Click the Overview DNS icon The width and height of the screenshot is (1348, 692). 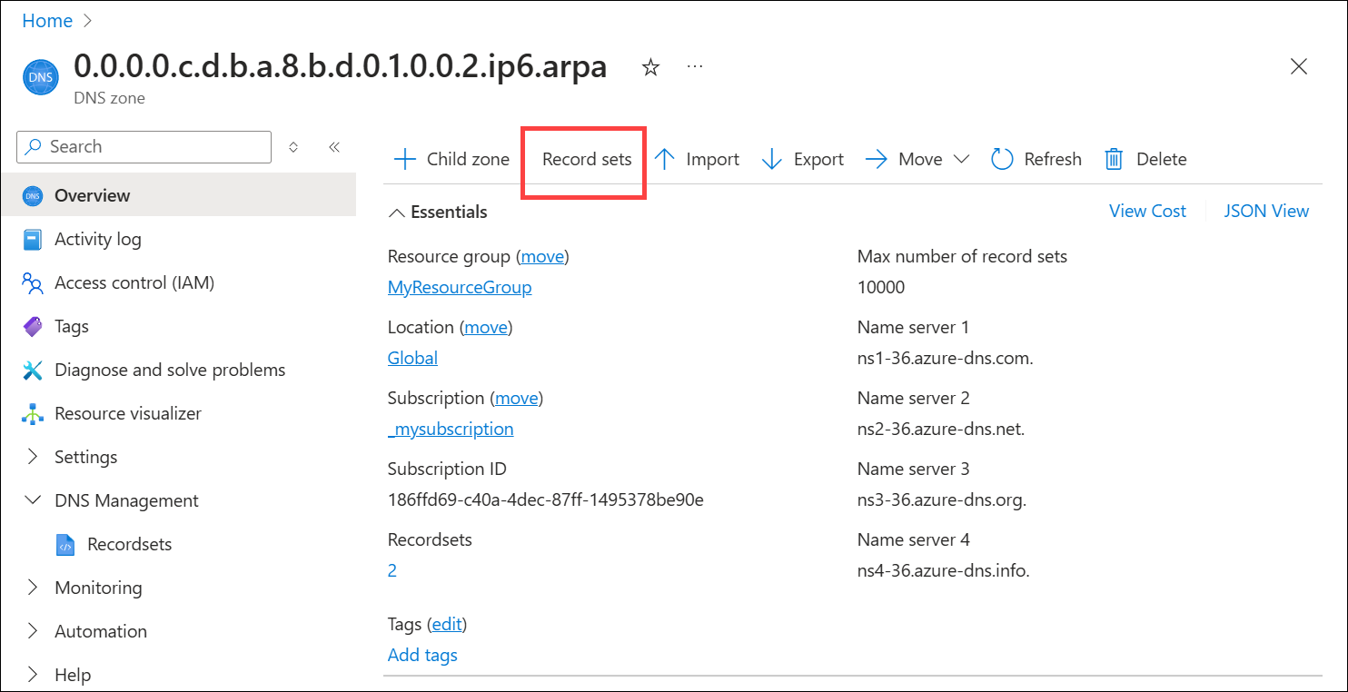point(33,195)
